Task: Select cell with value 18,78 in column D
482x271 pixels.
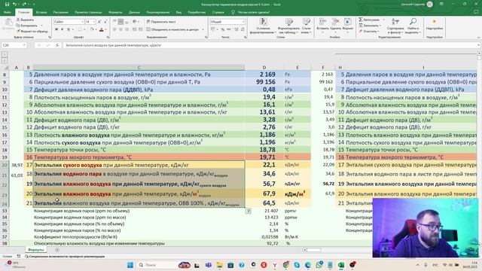Action: 264,150
